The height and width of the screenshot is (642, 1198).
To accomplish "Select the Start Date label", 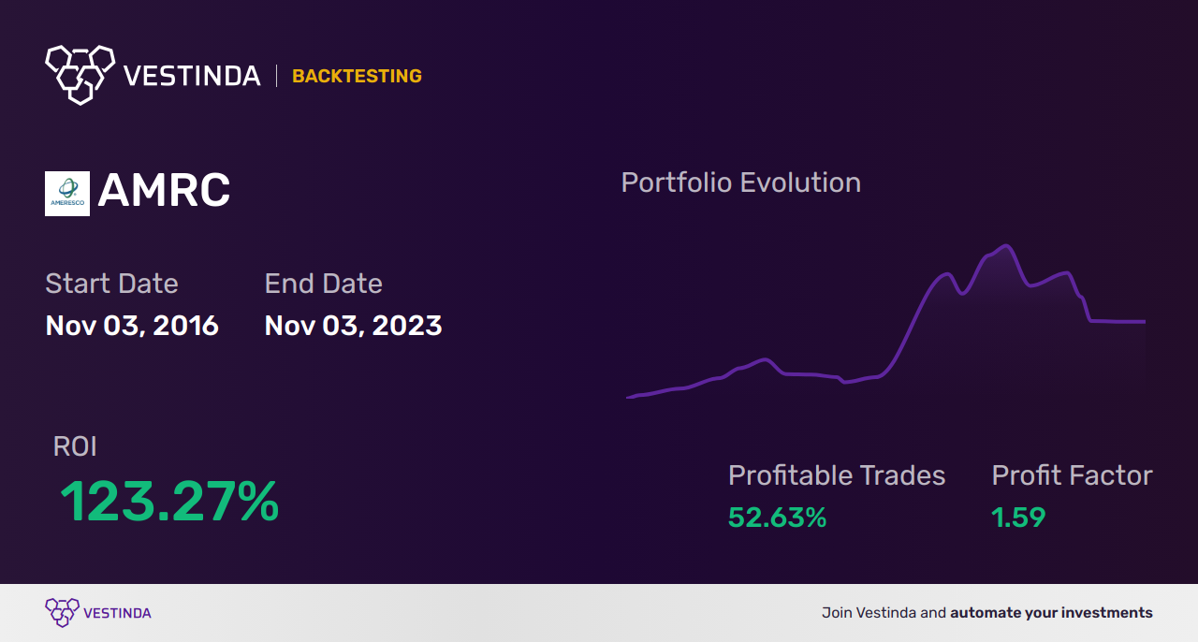I will 111,284.
